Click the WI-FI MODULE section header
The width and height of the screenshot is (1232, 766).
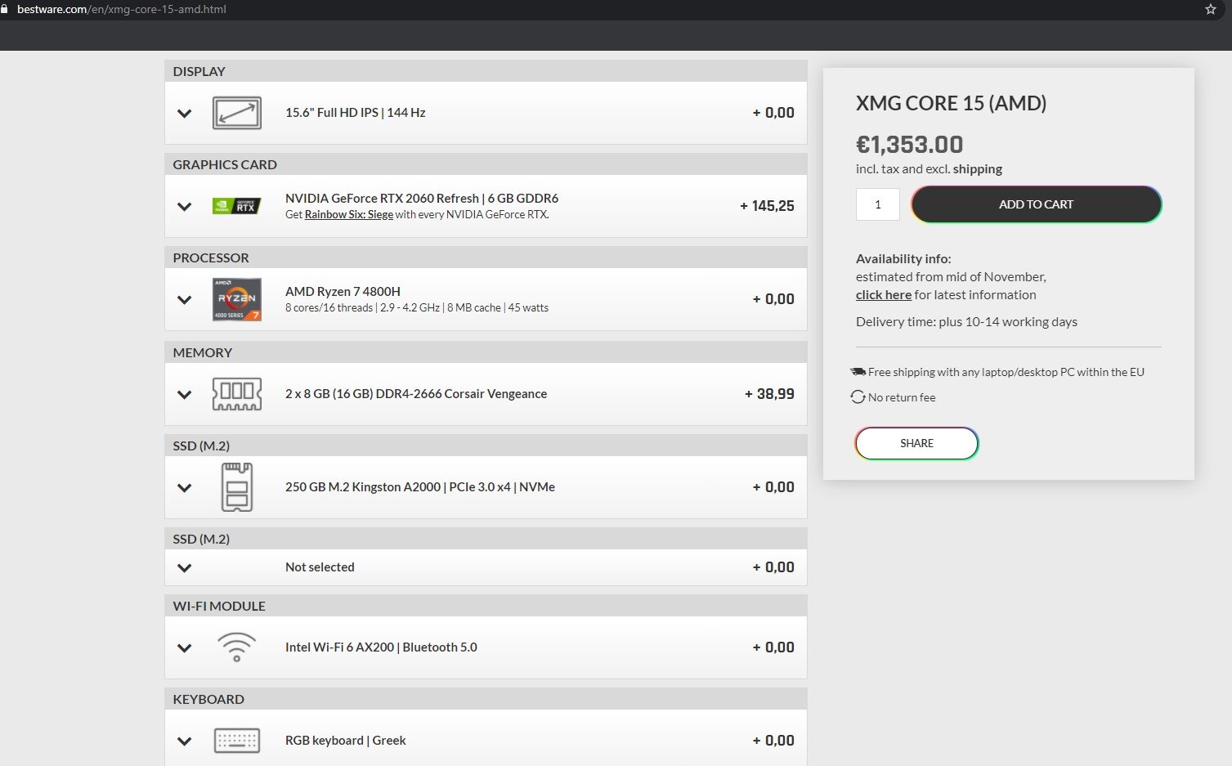tap(486, 606)
